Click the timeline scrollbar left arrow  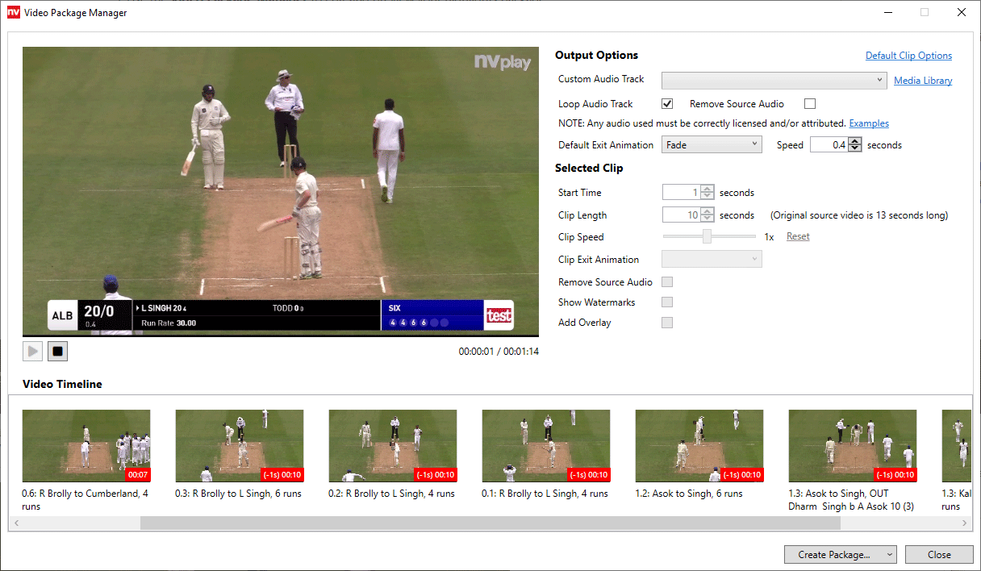pyautogui.click(x=15, y=523)
